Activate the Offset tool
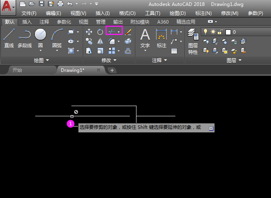The width and height of the screenshot is (271, 198). [128, 51]
